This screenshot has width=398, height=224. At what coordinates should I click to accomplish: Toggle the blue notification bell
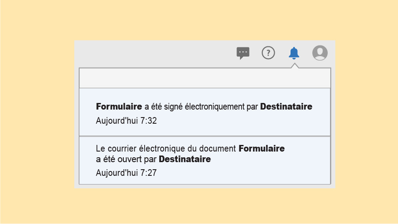(x=294, y=53)
